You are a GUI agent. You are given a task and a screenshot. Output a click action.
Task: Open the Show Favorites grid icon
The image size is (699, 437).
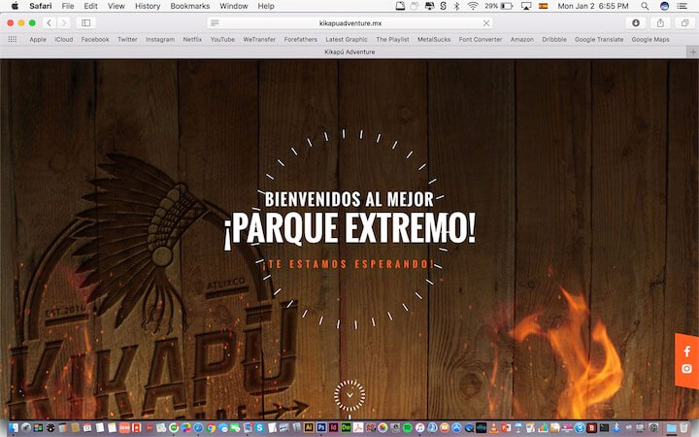pyautogui.click(x=13, y=40)
